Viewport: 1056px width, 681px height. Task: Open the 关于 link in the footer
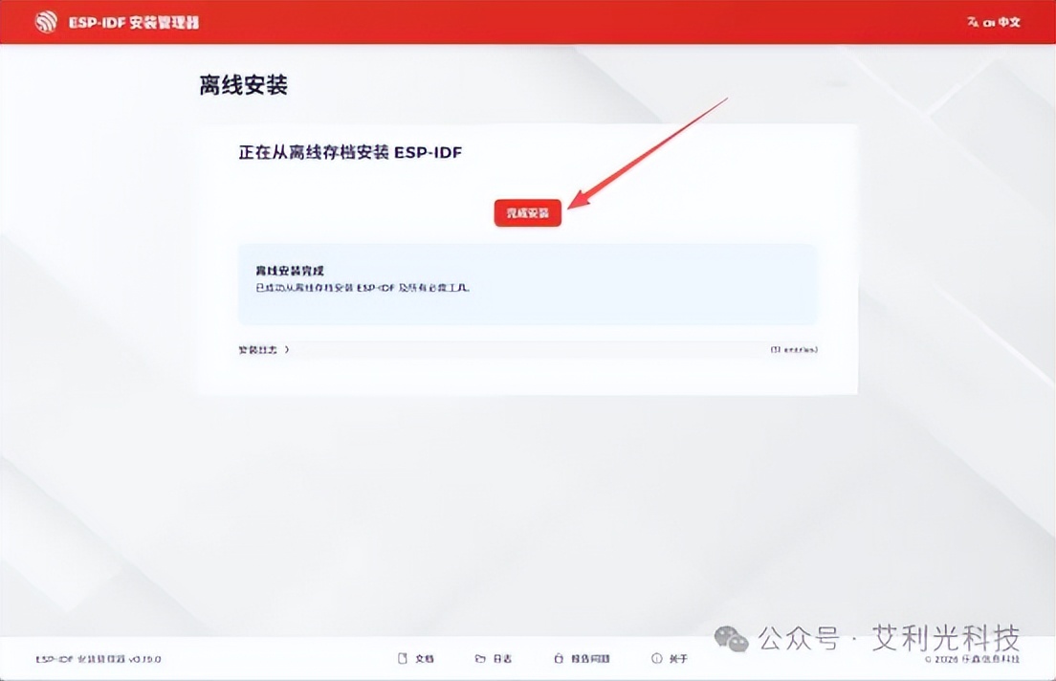click(670, 658)
